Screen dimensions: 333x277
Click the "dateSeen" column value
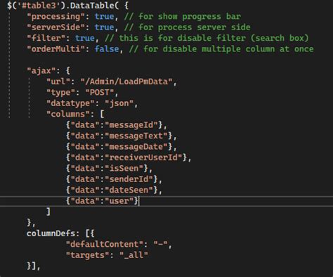coord(129,190)
